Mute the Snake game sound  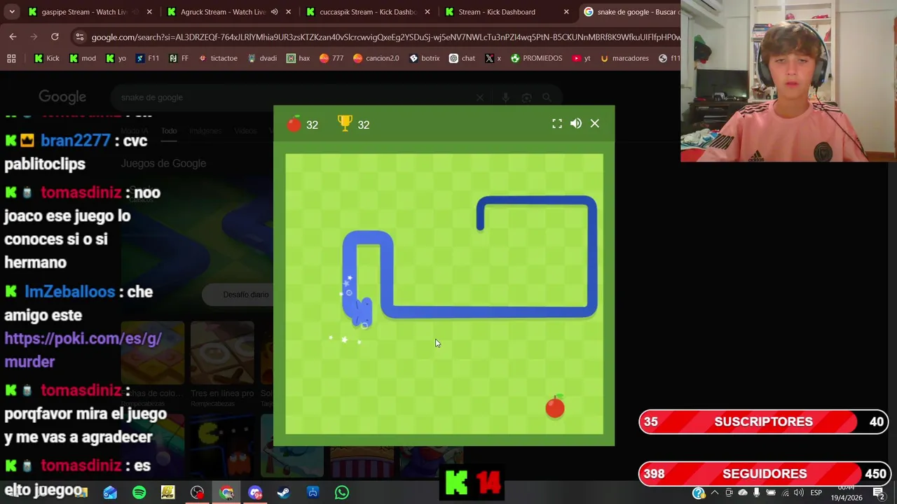click(x=576, y=124)
